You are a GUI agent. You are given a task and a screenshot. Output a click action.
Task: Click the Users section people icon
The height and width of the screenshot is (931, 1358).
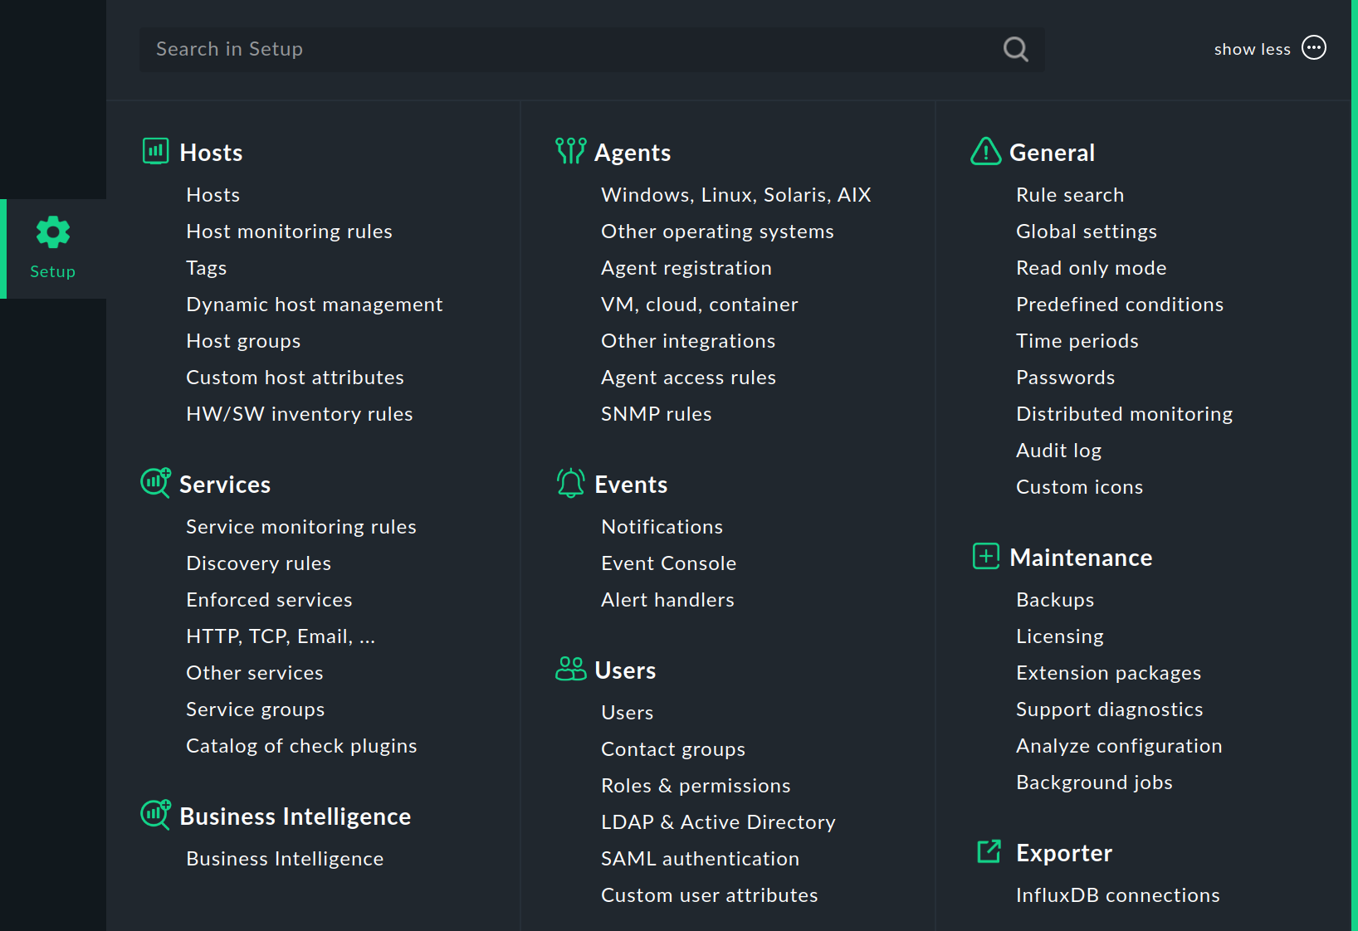click(x=570, y=669)
